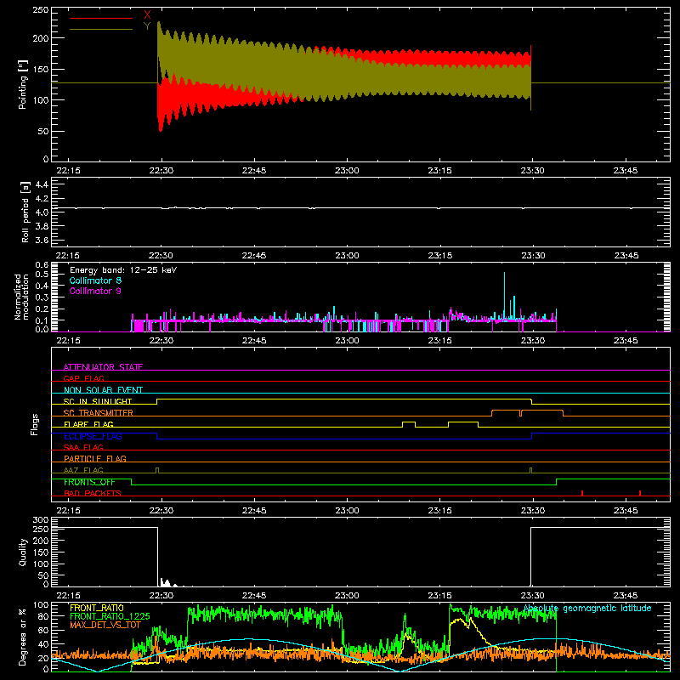Select the FLARE_FLAG label

[88, 424]
